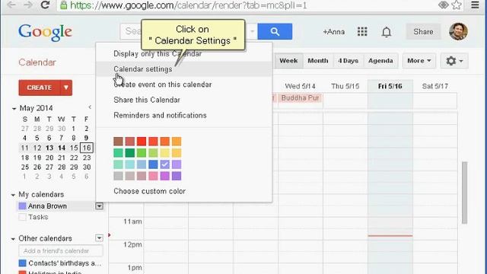Image resolution: width=487 pixels, height=274 pixels.
Task: Collapse the My calendars section triangle
Action: coord(13,195)
